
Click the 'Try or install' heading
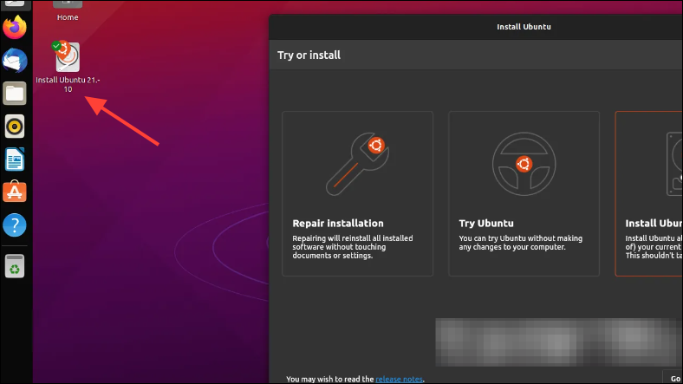click(x=309, y=55)
